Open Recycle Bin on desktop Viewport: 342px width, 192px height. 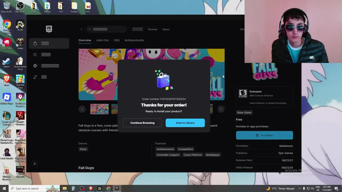[7, 7]
